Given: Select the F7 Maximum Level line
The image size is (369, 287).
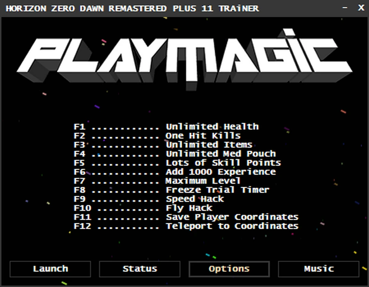Looking at the screenshot, I should (x=157, y=181).
